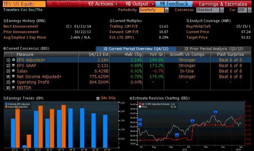Open the Actions menu

101,4
